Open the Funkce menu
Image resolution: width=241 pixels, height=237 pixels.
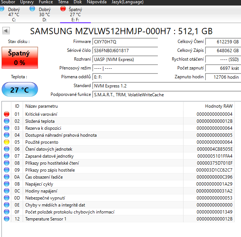46,2
